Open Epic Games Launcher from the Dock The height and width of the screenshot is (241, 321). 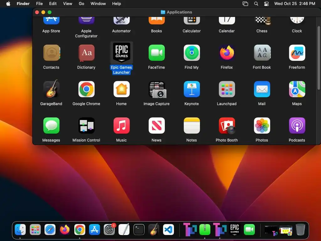(234, 229)
